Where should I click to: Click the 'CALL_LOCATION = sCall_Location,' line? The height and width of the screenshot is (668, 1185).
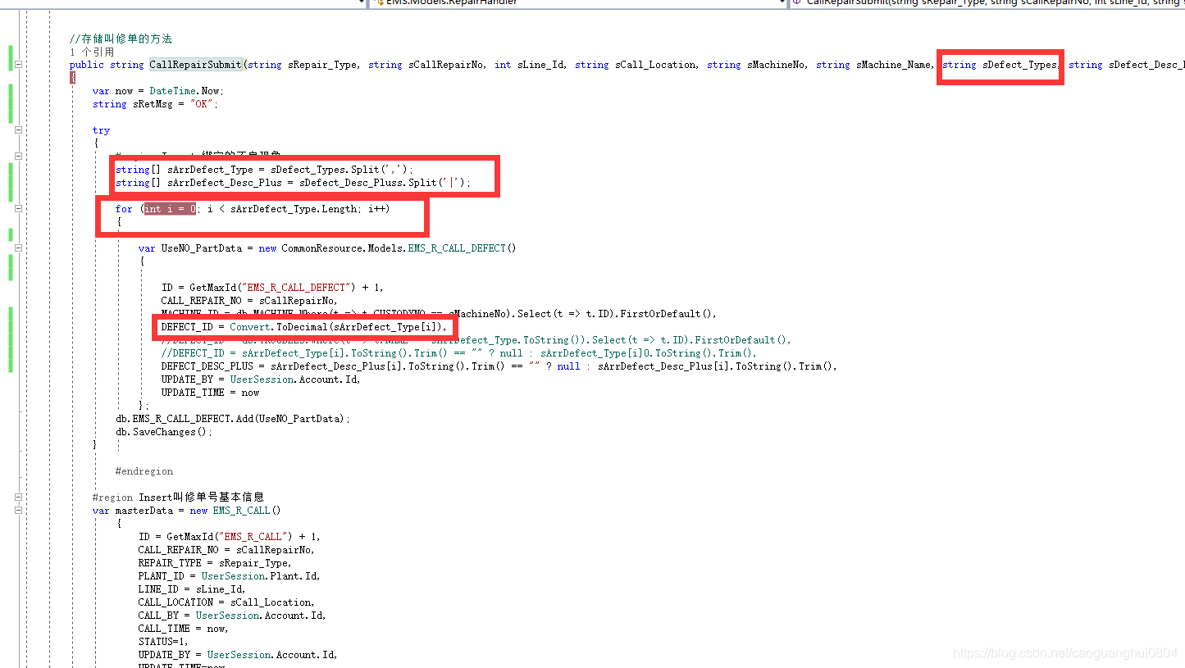[x=226, y=602]
